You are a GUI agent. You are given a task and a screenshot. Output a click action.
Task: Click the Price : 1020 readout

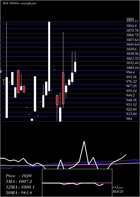[x=18, y=176]
